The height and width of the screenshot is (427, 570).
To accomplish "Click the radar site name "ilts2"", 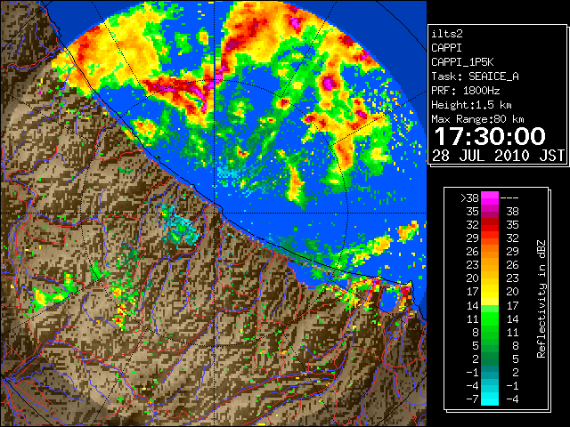I will pos(447,34).
